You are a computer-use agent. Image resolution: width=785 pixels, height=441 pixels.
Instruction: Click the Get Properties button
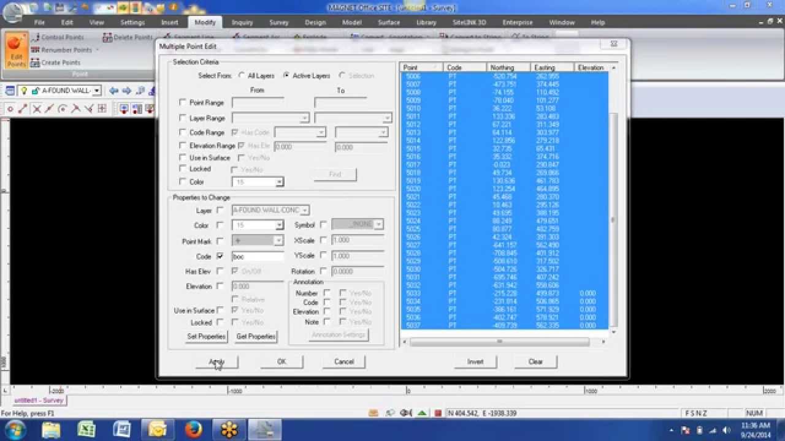point(256,336)
